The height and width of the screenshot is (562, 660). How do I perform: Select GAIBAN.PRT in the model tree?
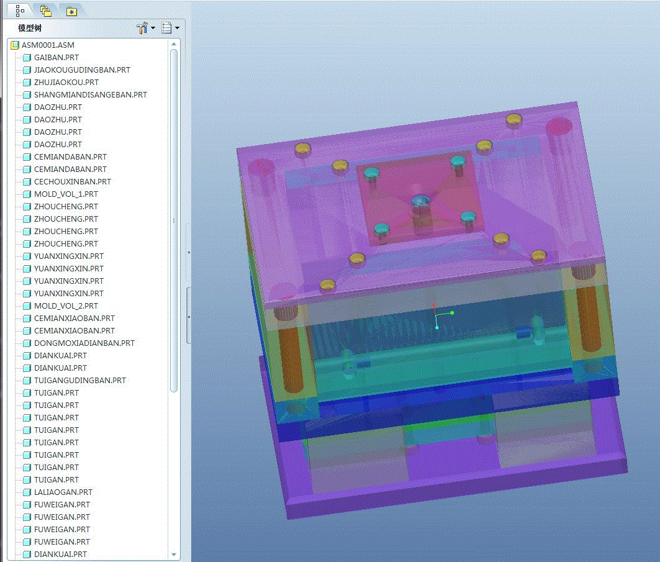tap(57, 57)
